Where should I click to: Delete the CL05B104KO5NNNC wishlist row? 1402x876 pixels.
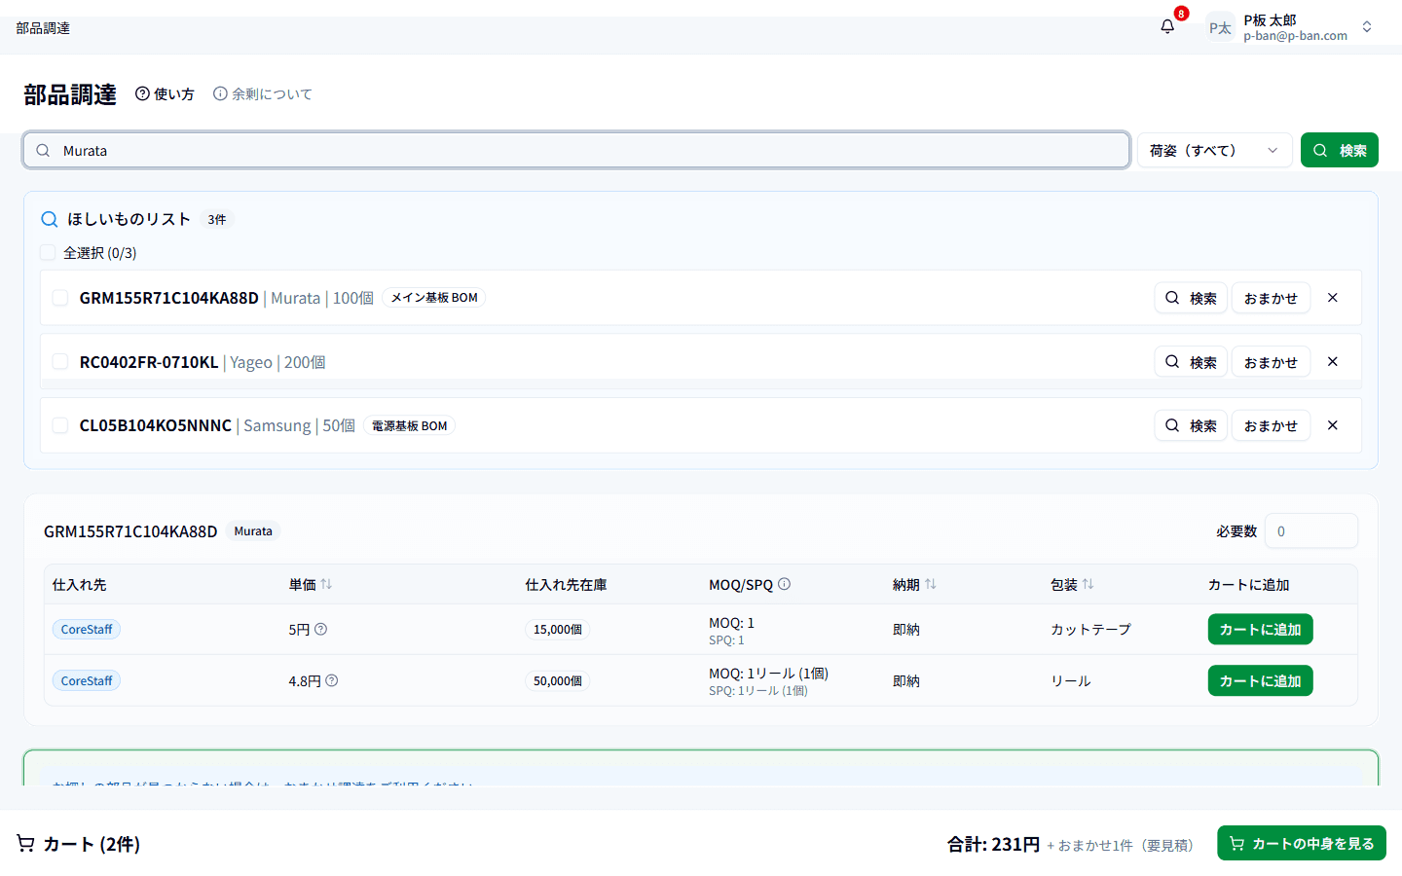point(1333,425)
